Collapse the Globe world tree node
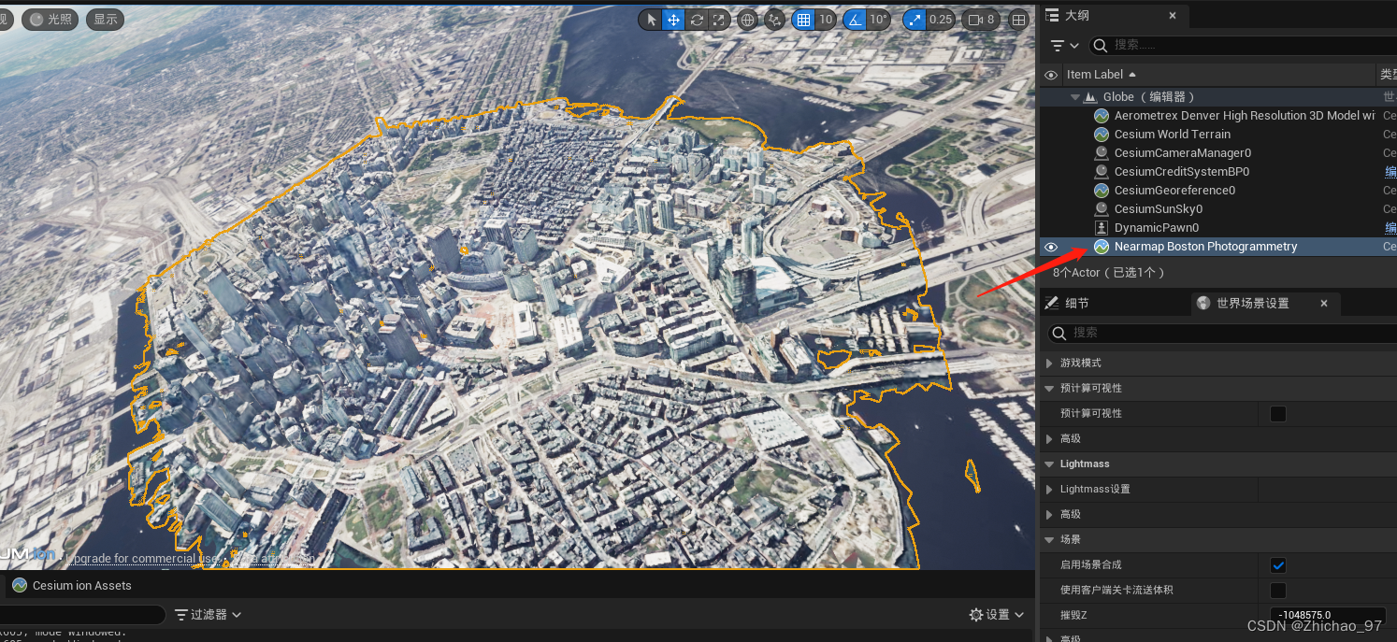 click(x=1074, y=97)
